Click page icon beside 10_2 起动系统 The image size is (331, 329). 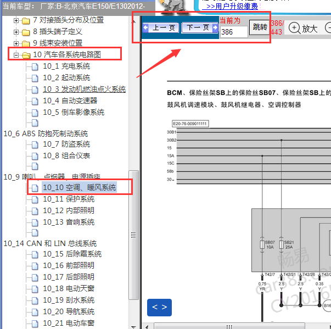35,78
